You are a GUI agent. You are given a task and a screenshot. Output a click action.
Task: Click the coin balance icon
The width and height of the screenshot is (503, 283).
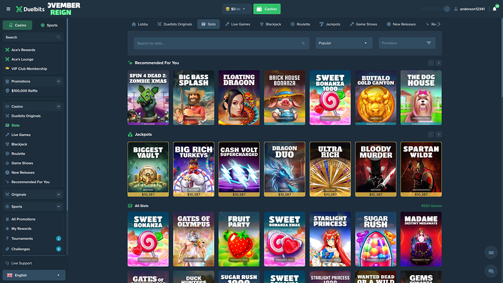228,9
